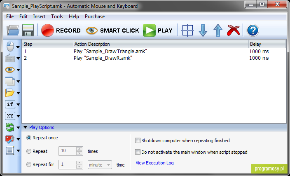Image resolution: width=290 pixels, height=176 pixels.
Task: Decrease Repeat for value with down arrow
Action: coord(80,167)
